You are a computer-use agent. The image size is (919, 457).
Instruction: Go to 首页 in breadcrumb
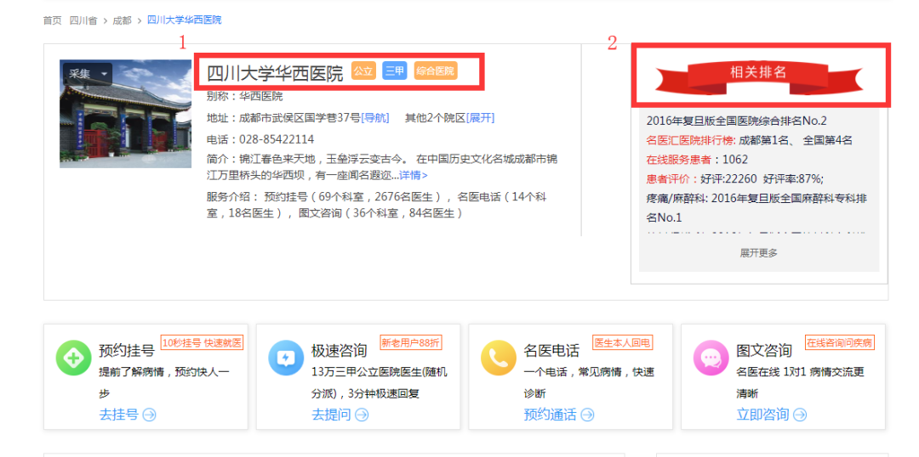tap(52, 20)
